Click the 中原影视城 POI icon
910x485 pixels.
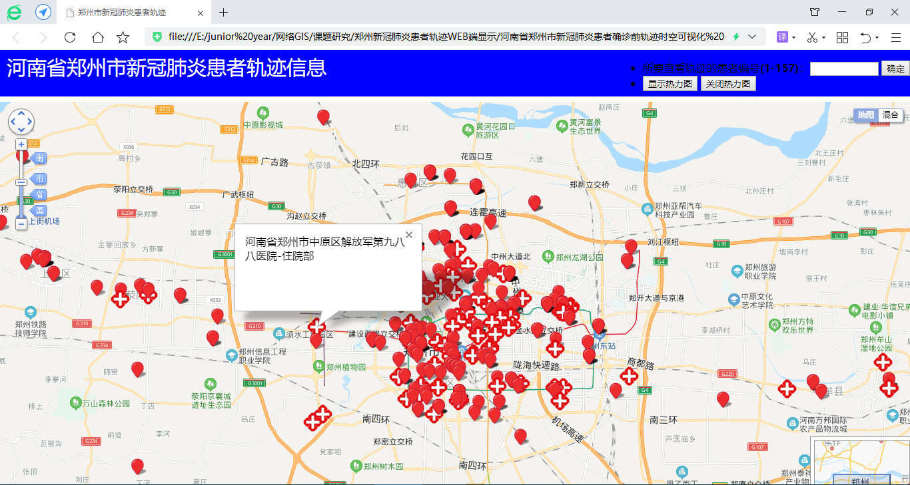pos(264,112)
